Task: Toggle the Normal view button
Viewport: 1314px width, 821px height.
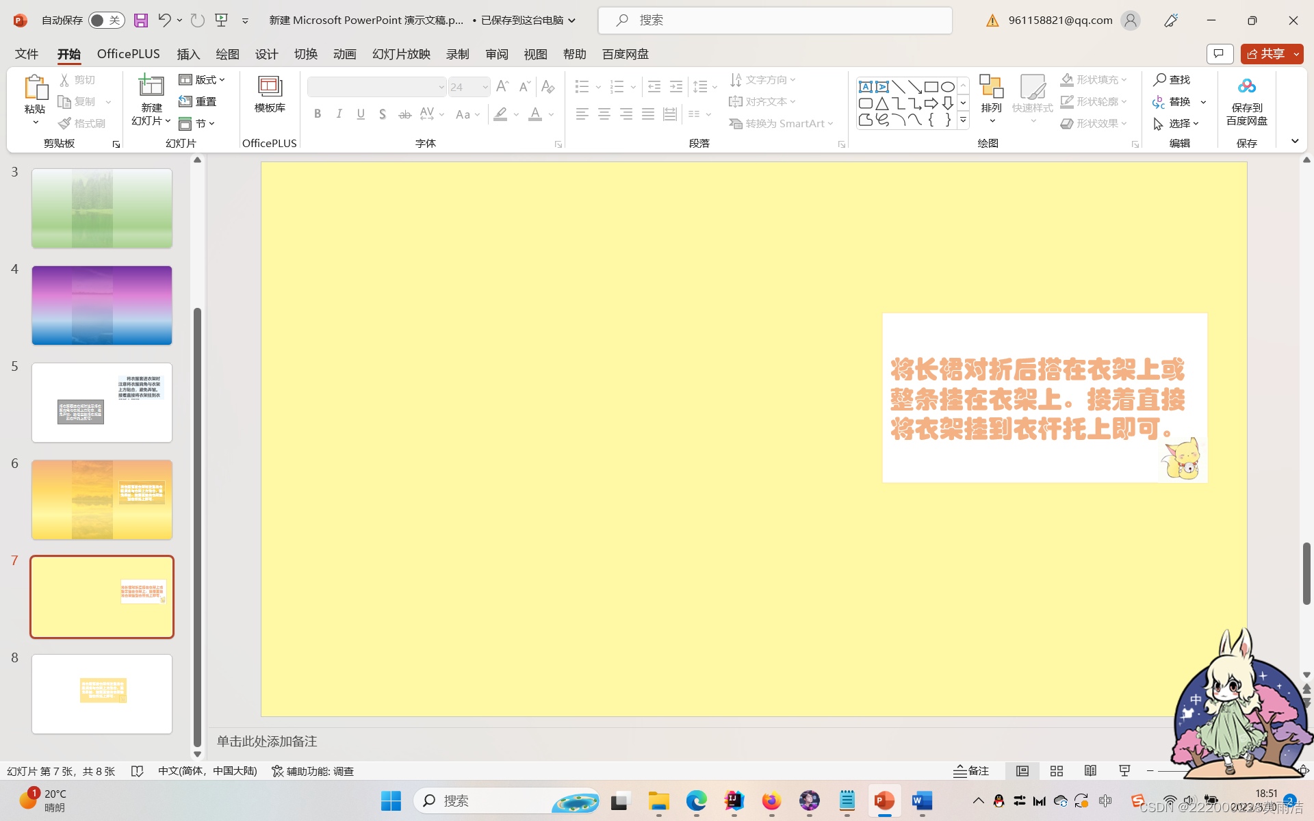Action: (1022, 771)
